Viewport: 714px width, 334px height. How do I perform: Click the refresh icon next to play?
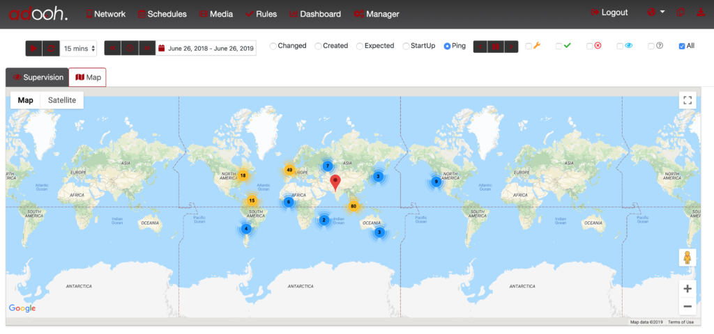coord(51,48)
